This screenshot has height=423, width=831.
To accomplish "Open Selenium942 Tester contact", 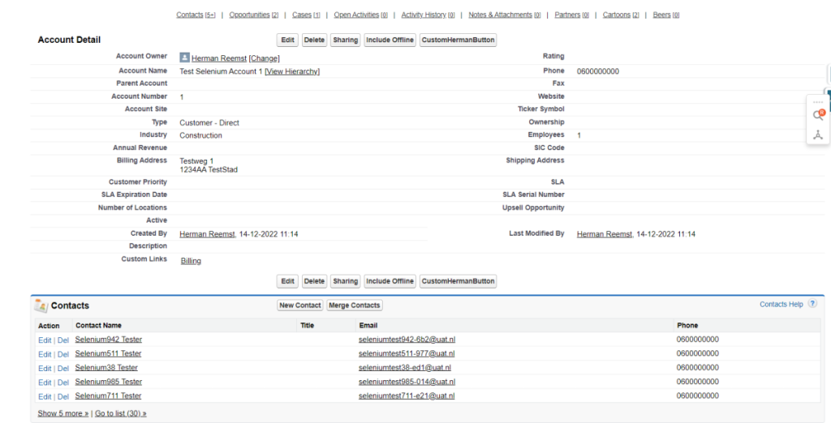I will (108, 340).
